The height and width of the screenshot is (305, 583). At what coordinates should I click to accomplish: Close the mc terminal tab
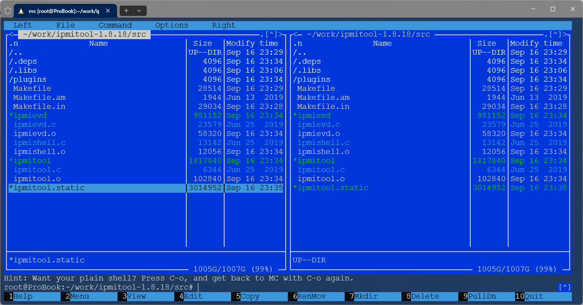pos(108,10)
